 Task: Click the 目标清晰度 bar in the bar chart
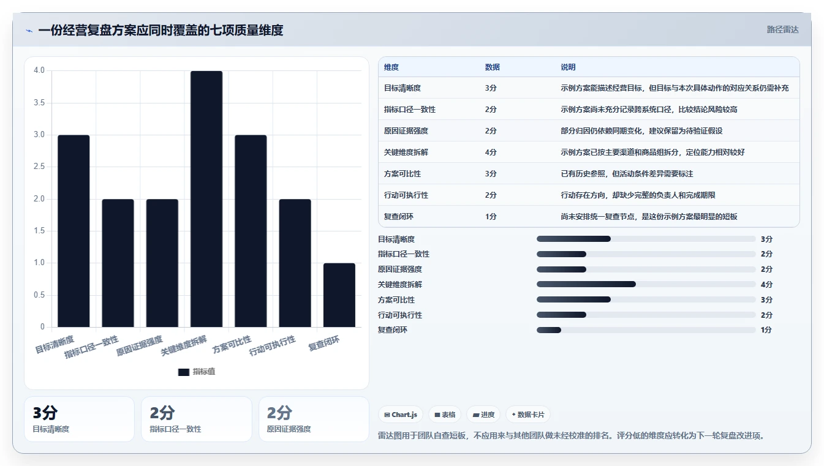[x=74, y=231]
